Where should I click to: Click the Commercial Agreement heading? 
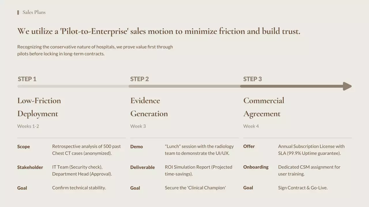263,107
